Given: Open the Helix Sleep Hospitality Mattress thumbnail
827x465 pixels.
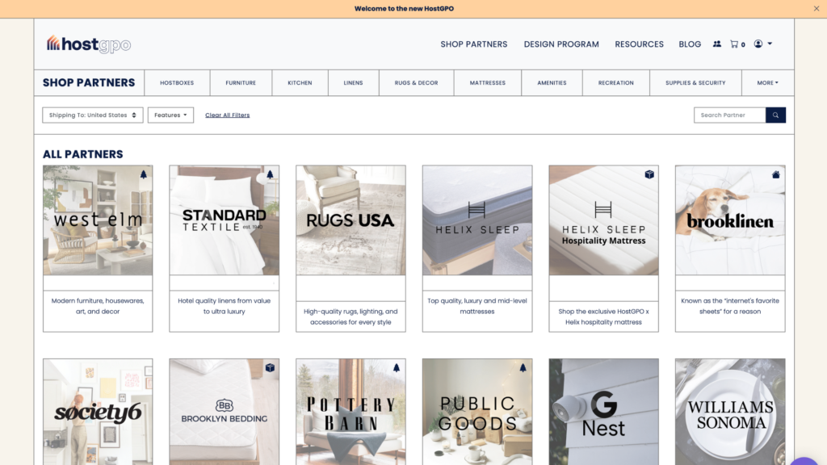Looking at the screenshot, I should pos(603,220).
